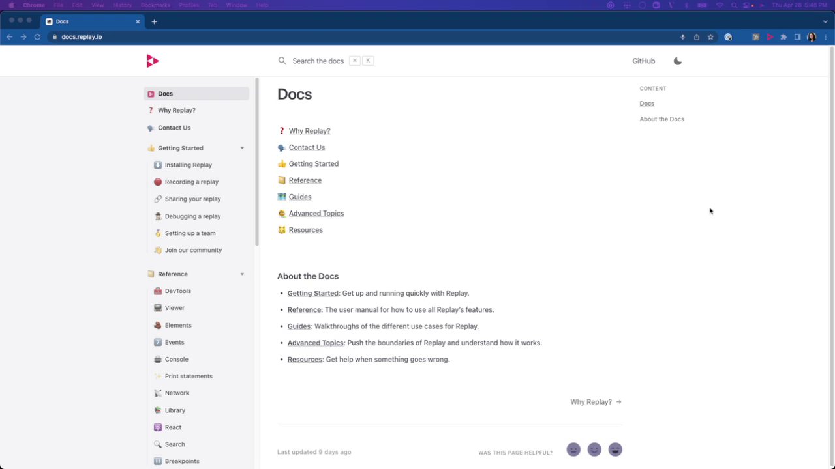Go back in browser history
This screenshot has height=469, width=835.
tap(9, 37)
